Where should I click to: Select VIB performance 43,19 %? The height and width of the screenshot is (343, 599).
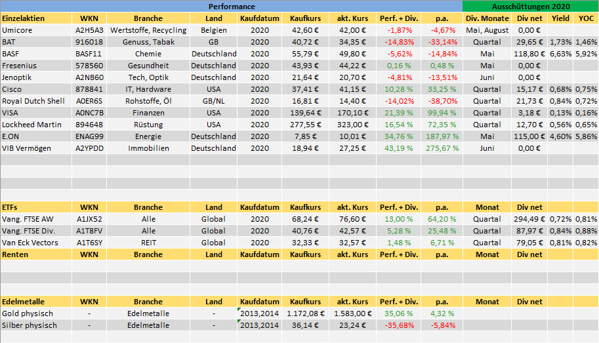(399, 149)
